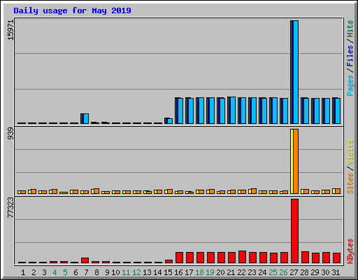
Task: Click the blue Files legend label
Action: tap(350, 55)
